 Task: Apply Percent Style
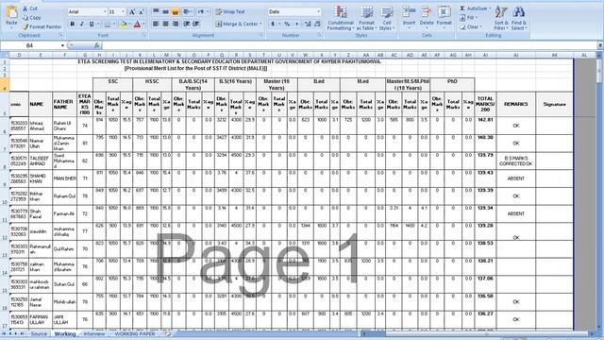point(287,24)
